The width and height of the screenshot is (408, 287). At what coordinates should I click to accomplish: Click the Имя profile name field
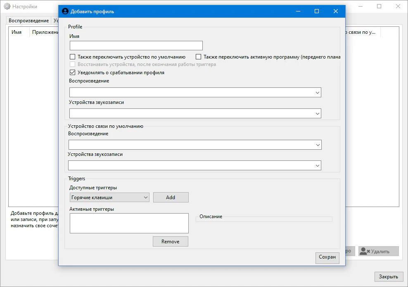click(136, 45)
